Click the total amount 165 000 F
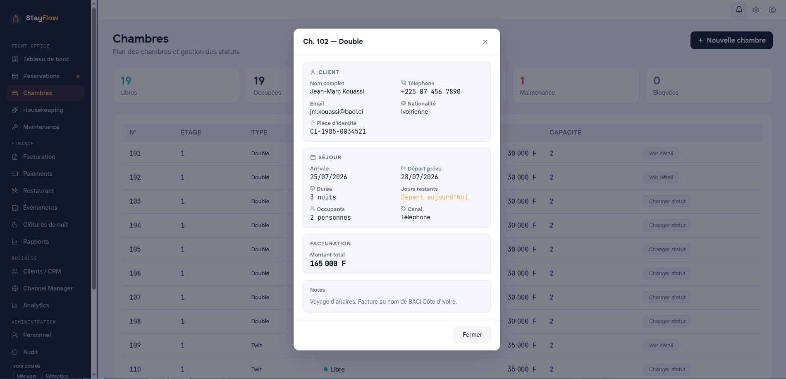Screen dimensions: 786x379 (328, 264)
